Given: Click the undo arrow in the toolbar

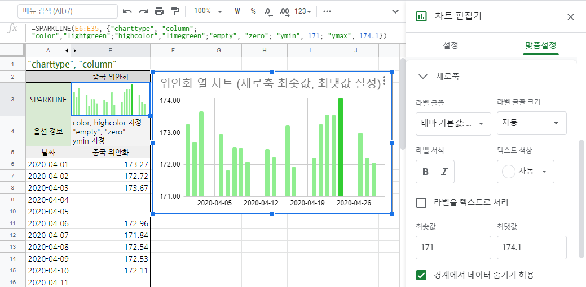Looking at the screenshot, I should (127, 11).
